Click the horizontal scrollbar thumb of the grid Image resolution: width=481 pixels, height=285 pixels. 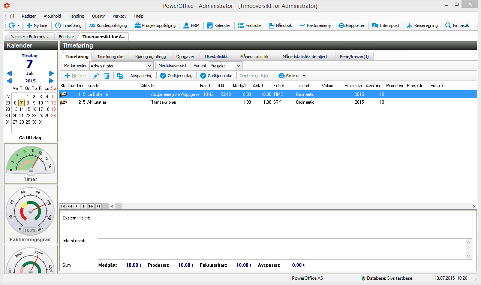(118, 206)
